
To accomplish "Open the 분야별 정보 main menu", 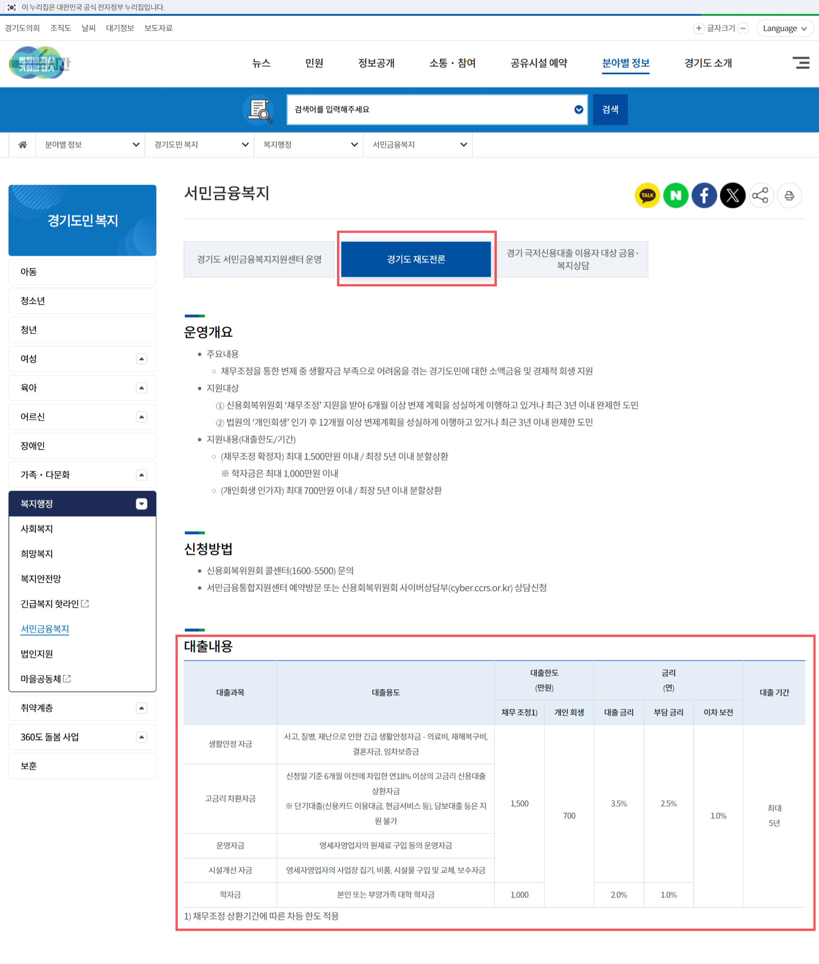I will pyautogui.click(x=625, y=63).
